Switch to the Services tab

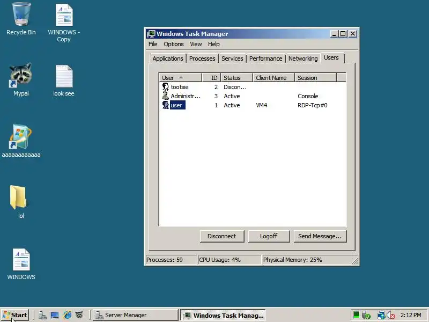point(232,58)
